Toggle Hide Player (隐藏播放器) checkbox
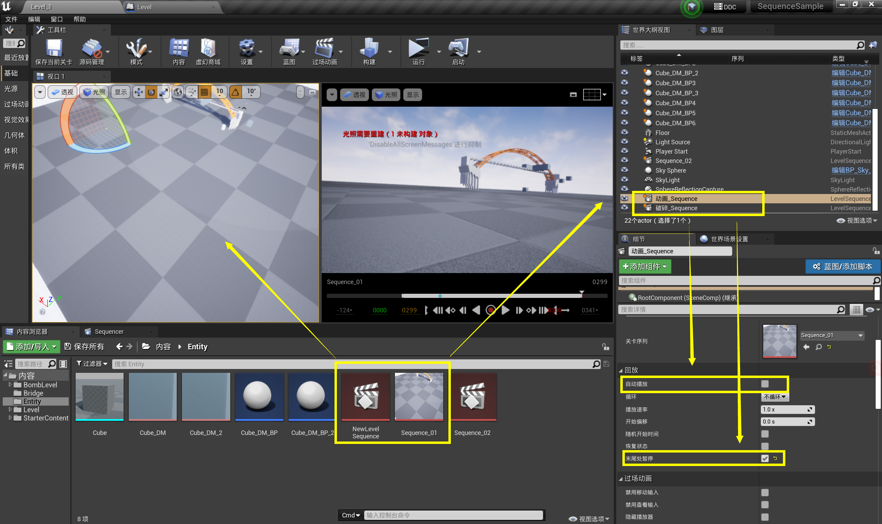882x524 pixels. click(x=765, y=517)
